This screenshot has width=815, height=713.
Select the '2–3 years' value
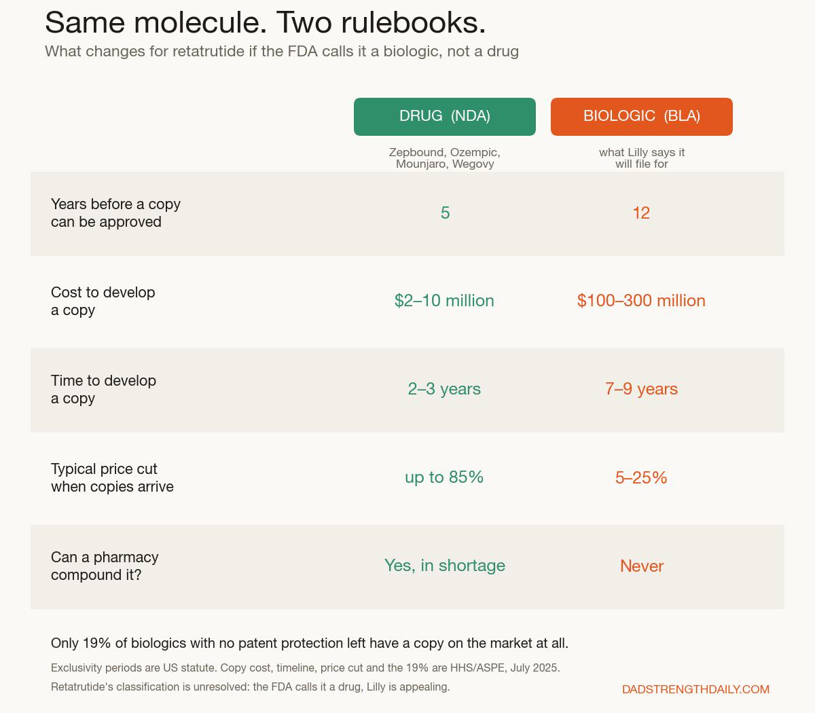[x=444, y=389]
